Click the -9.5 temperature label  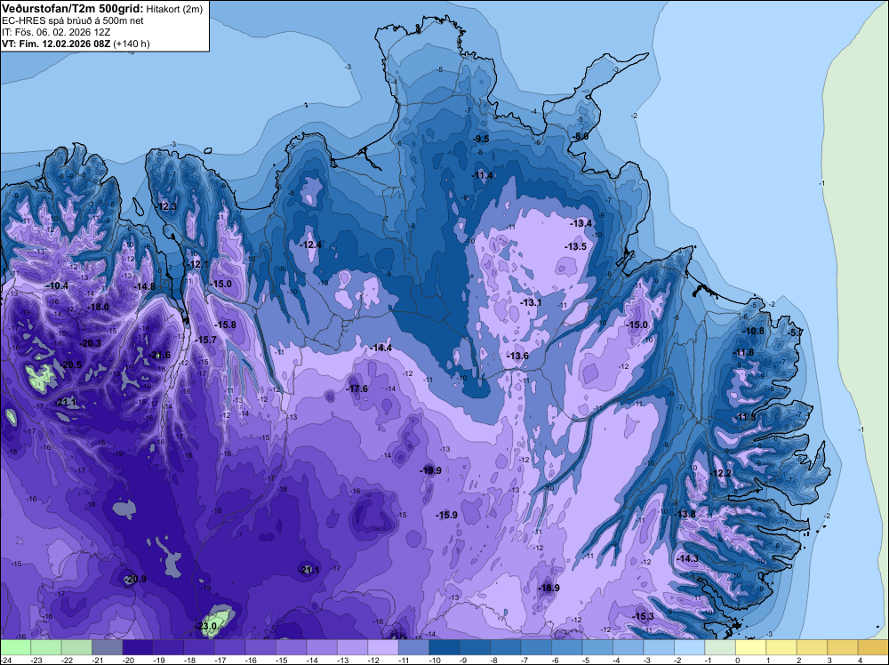[x=481, y=139]
